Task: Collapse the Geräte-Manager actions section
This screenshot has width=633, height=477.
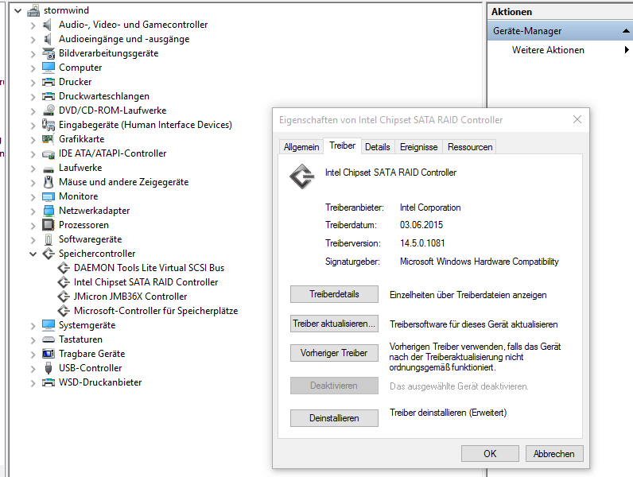Action: [626, 31]
